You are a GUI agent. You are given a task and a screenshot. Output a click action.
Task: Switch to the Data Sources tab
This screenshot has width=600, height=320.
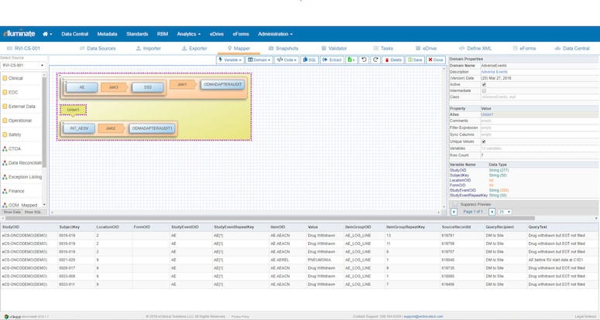tap(98, 49)
